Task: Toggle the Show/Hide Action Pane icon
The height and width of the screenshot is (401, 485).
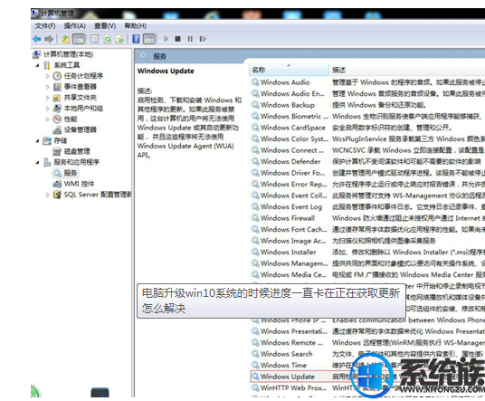Action: tap(149, 39)
